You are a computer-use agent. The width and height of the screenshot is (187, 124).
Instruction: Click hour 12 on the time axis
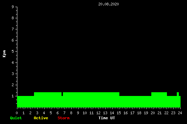click(x=98, y=113)
